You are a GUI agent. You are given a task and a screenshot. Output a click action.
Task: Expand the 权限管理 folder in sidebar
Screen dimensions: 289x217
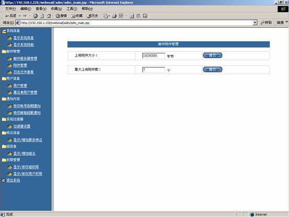(11, 160)
